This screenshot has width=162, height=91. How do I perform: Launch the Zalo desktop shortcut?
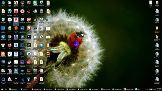pyautogui.click(x=10, y=20)
